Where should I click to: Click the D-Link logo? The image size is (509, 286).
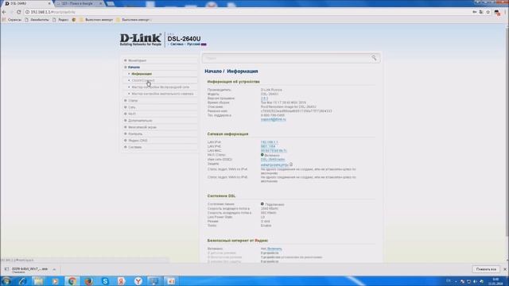click(x=141, y=40)
